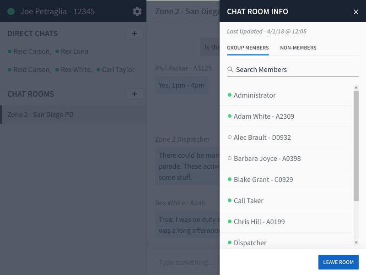The height and width of the screenshot is (275, 366).
Task: Click the scrollbar up arrow in members list
Action: point(356,88)
